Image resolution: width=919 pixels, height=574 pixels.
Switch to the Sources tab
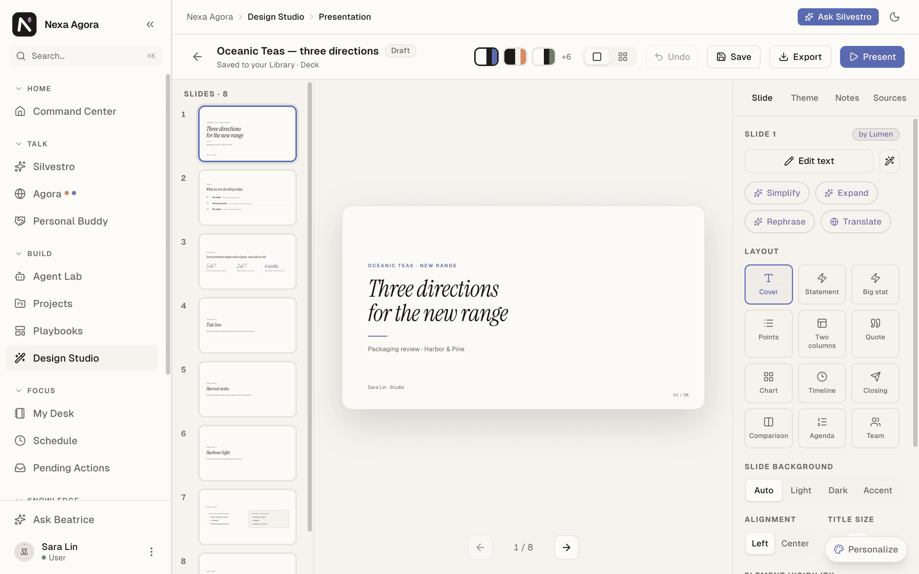coord(889,98)
